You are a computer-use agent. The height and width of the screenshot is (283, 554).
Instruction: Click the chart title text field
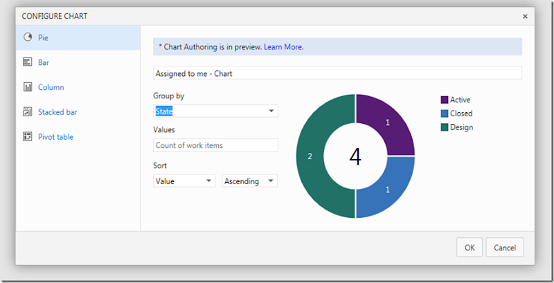click(337, 73)
